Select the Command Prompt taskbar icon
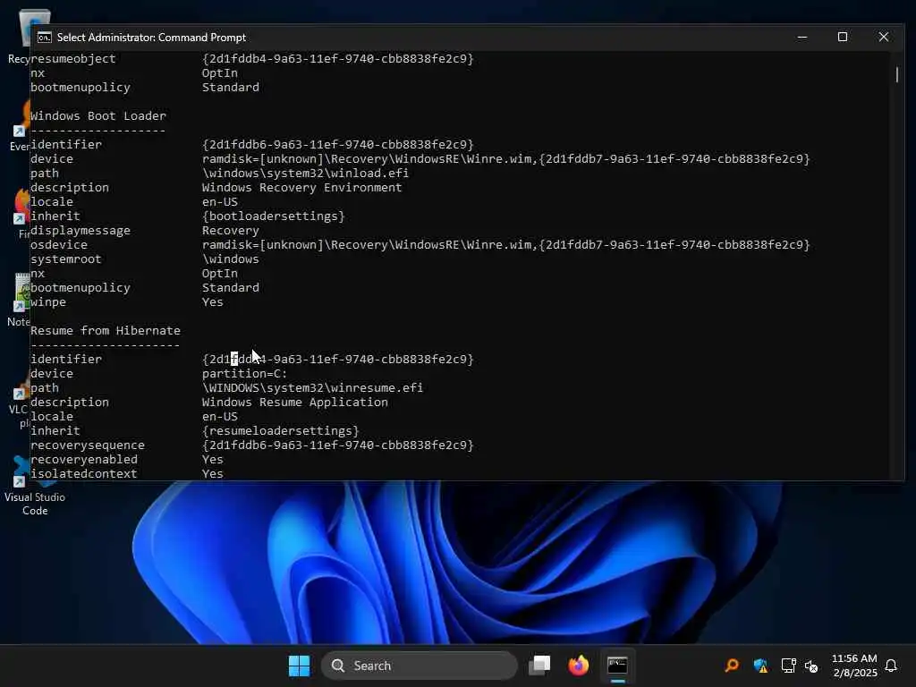Viewport: 916px width, 687px height. (617, 666)
